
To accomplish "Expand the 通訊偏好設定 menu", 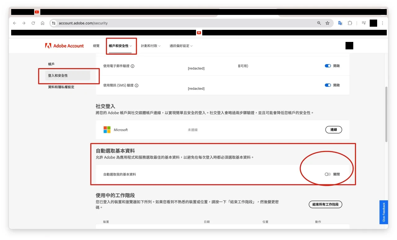I will (x=181, y=46).
